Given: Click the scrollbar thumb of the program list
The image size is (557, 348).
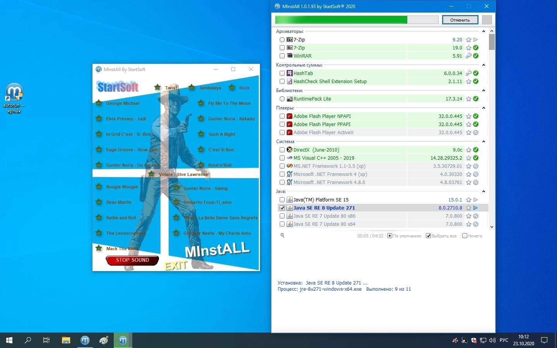Looking at the screenshot, I should click(x=492, y=42).
